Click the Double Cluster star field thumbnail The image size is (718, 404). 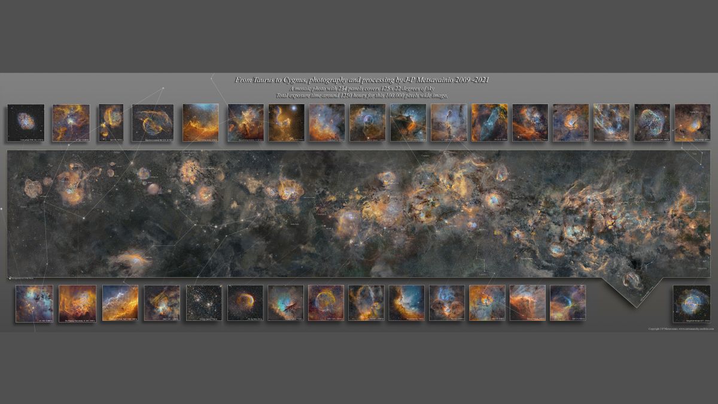[204, 303]
